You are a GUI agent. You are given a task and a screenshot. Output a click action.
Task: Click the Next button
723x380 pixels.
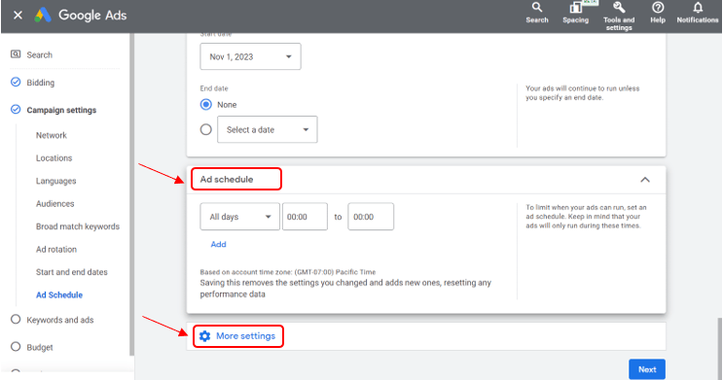click(x=647, y=369)
